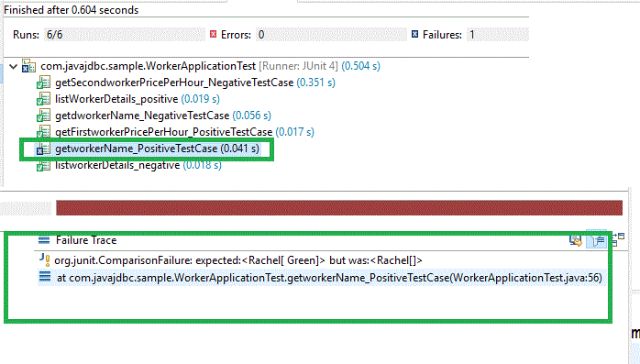The width and height of the screenshot is (640, 364).
Task: Click the (0.504 s) suite duration
Action: pos(361,66)
